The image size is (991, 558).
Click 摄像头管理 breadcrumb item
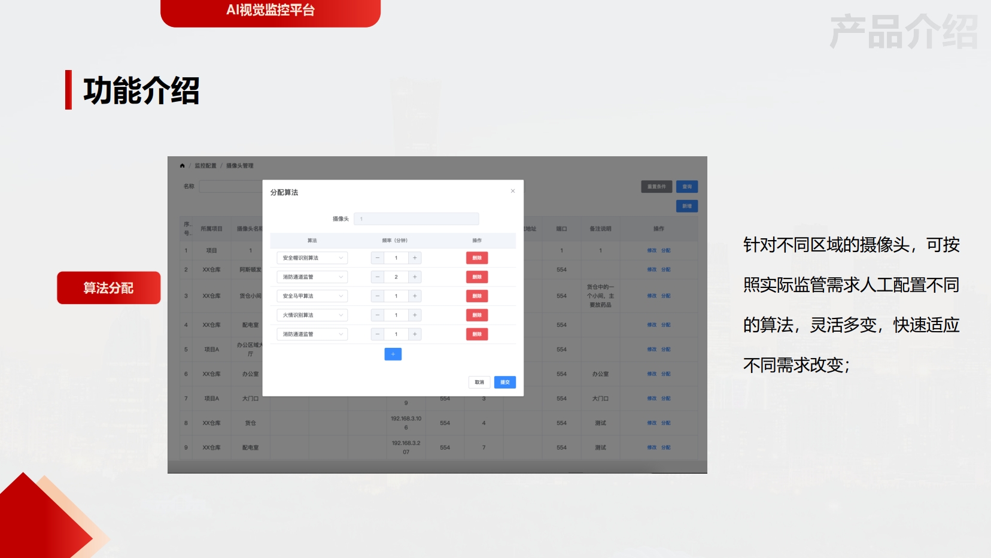tap(240, 166)
